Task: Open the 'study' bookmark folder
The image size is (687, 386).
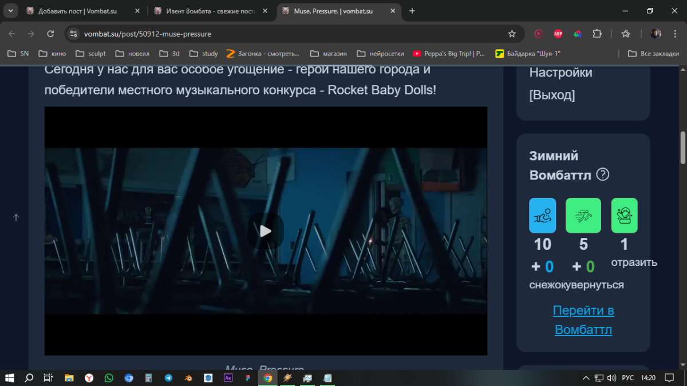Action: (x=203, y=54)
